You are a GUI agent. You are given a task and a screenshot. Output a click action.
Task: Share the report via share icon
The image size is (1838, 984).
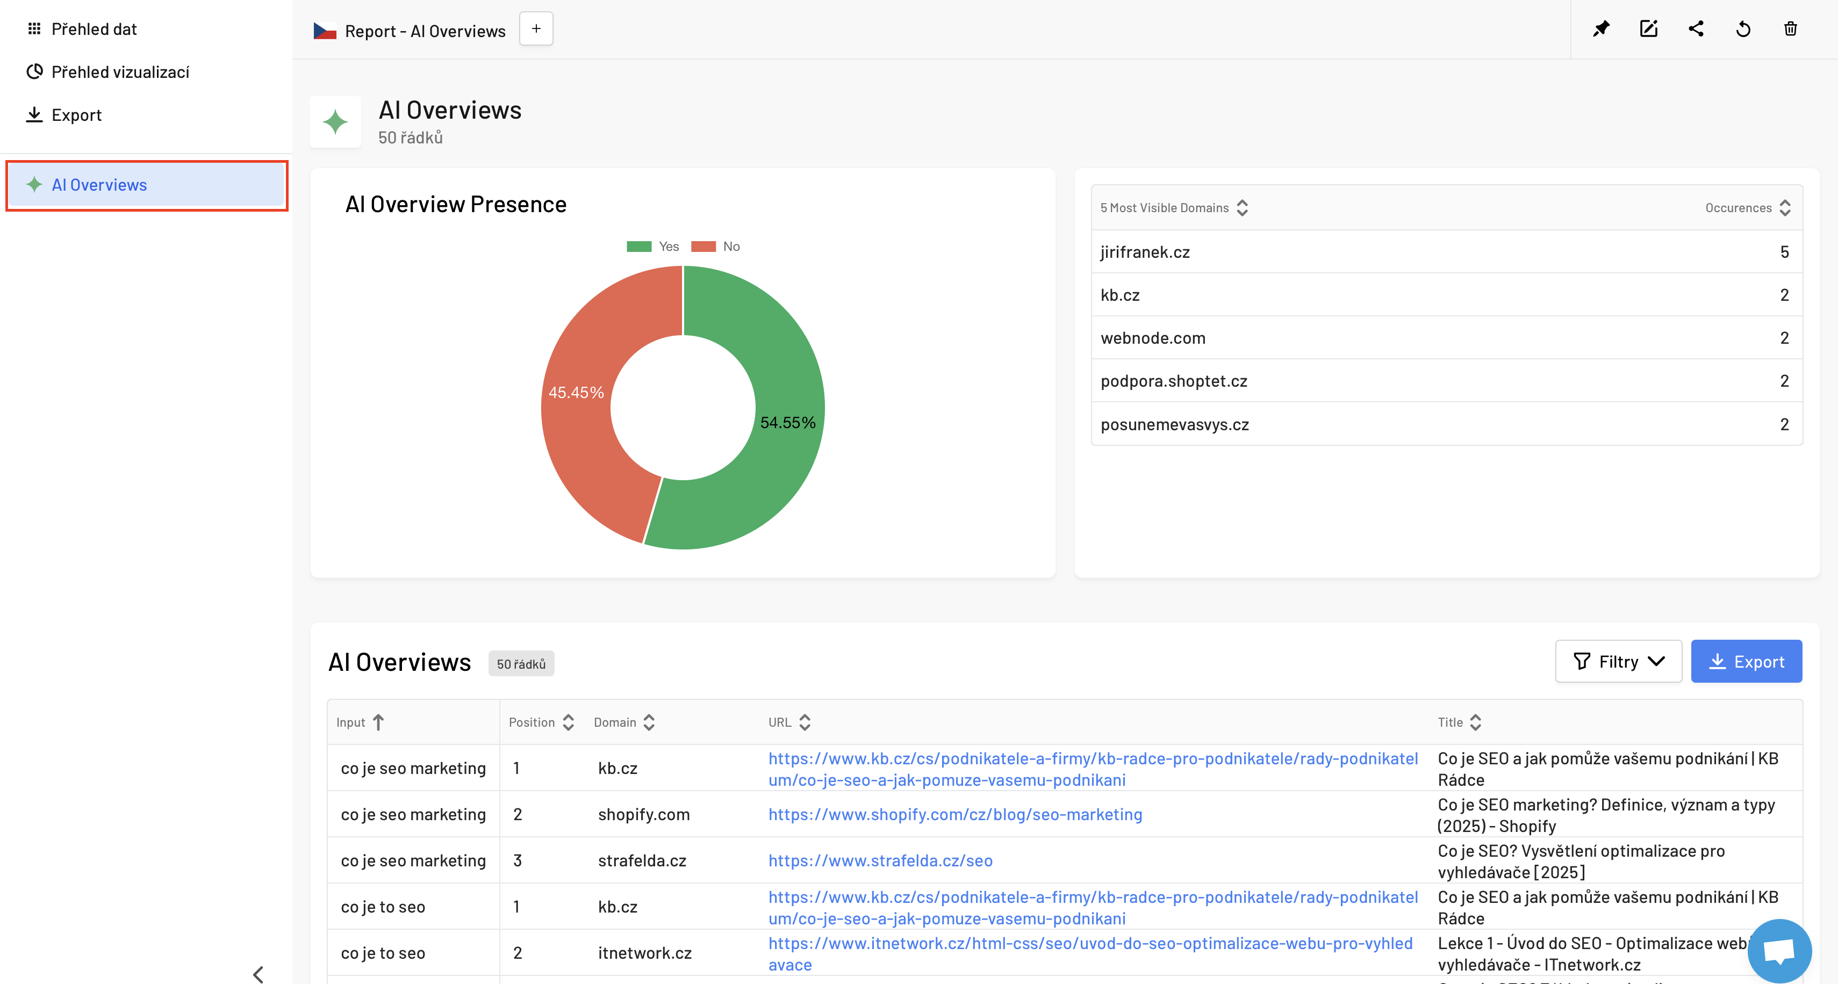point(1696,29)
